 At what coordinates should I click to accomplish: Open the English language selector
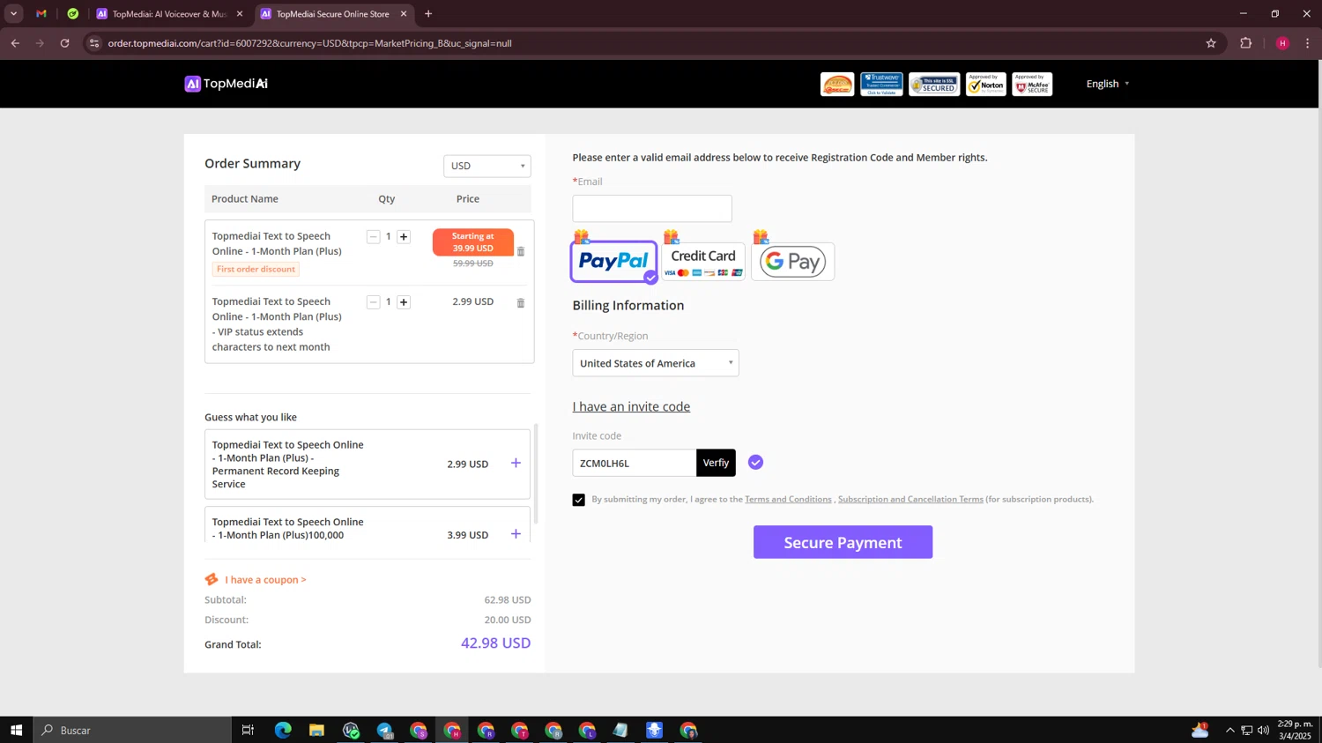pyautogui.click(x=1107, y=84)
